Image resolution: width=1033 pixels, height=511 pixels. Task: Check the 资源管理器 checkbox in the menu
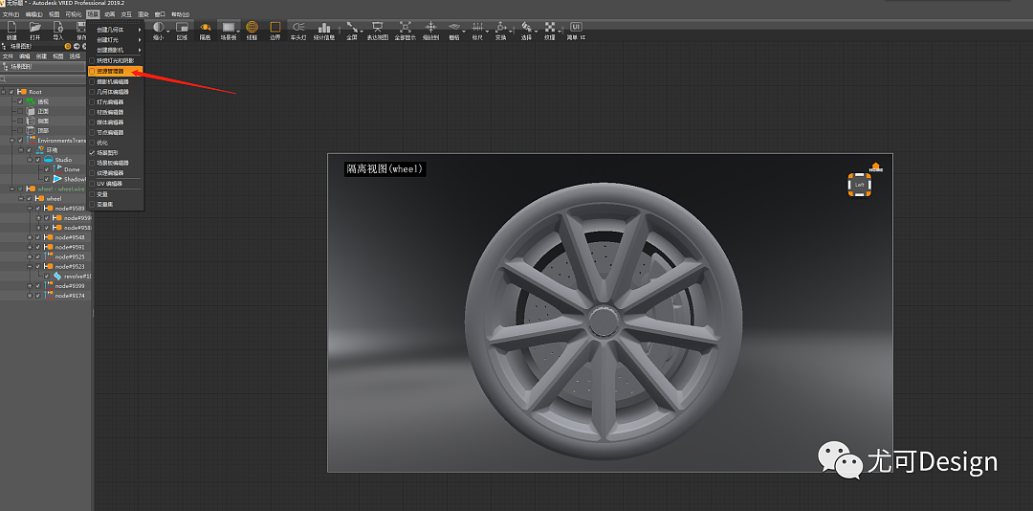pos(93,71)
